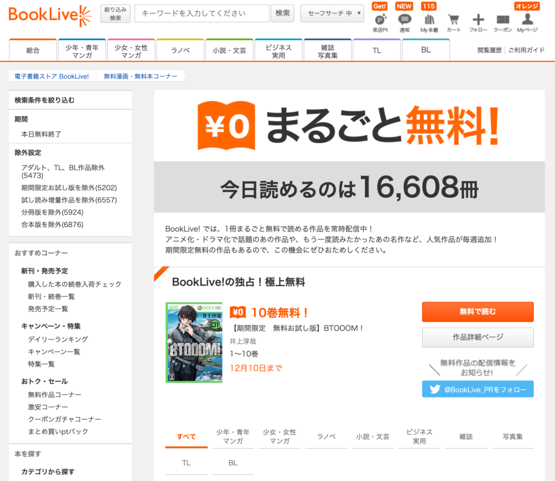Select 期間限定お試し版を除外 filter

click(69, 187)
